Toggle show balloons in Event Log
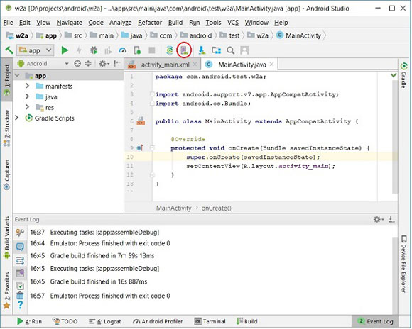 [x=20, y=247]
